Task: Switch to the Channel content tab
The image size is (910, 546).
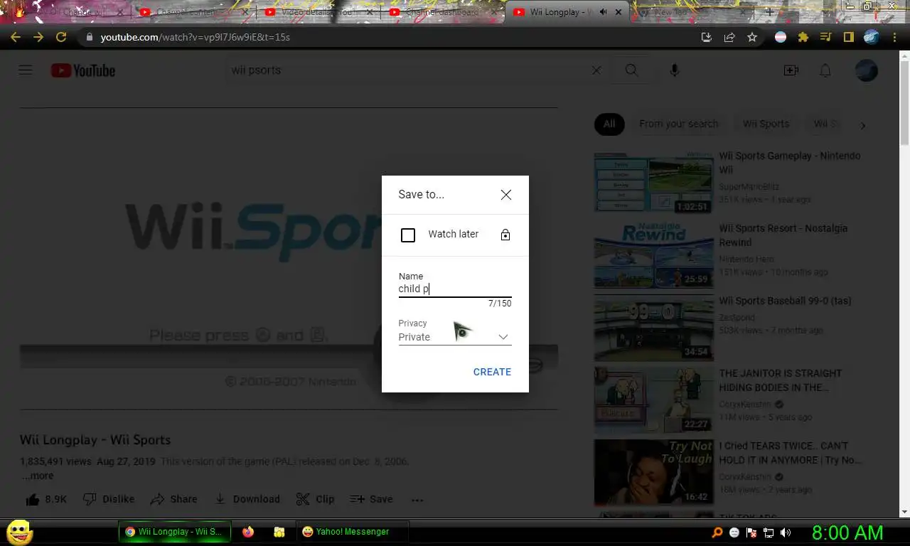Action: click(x=193, y=12)
